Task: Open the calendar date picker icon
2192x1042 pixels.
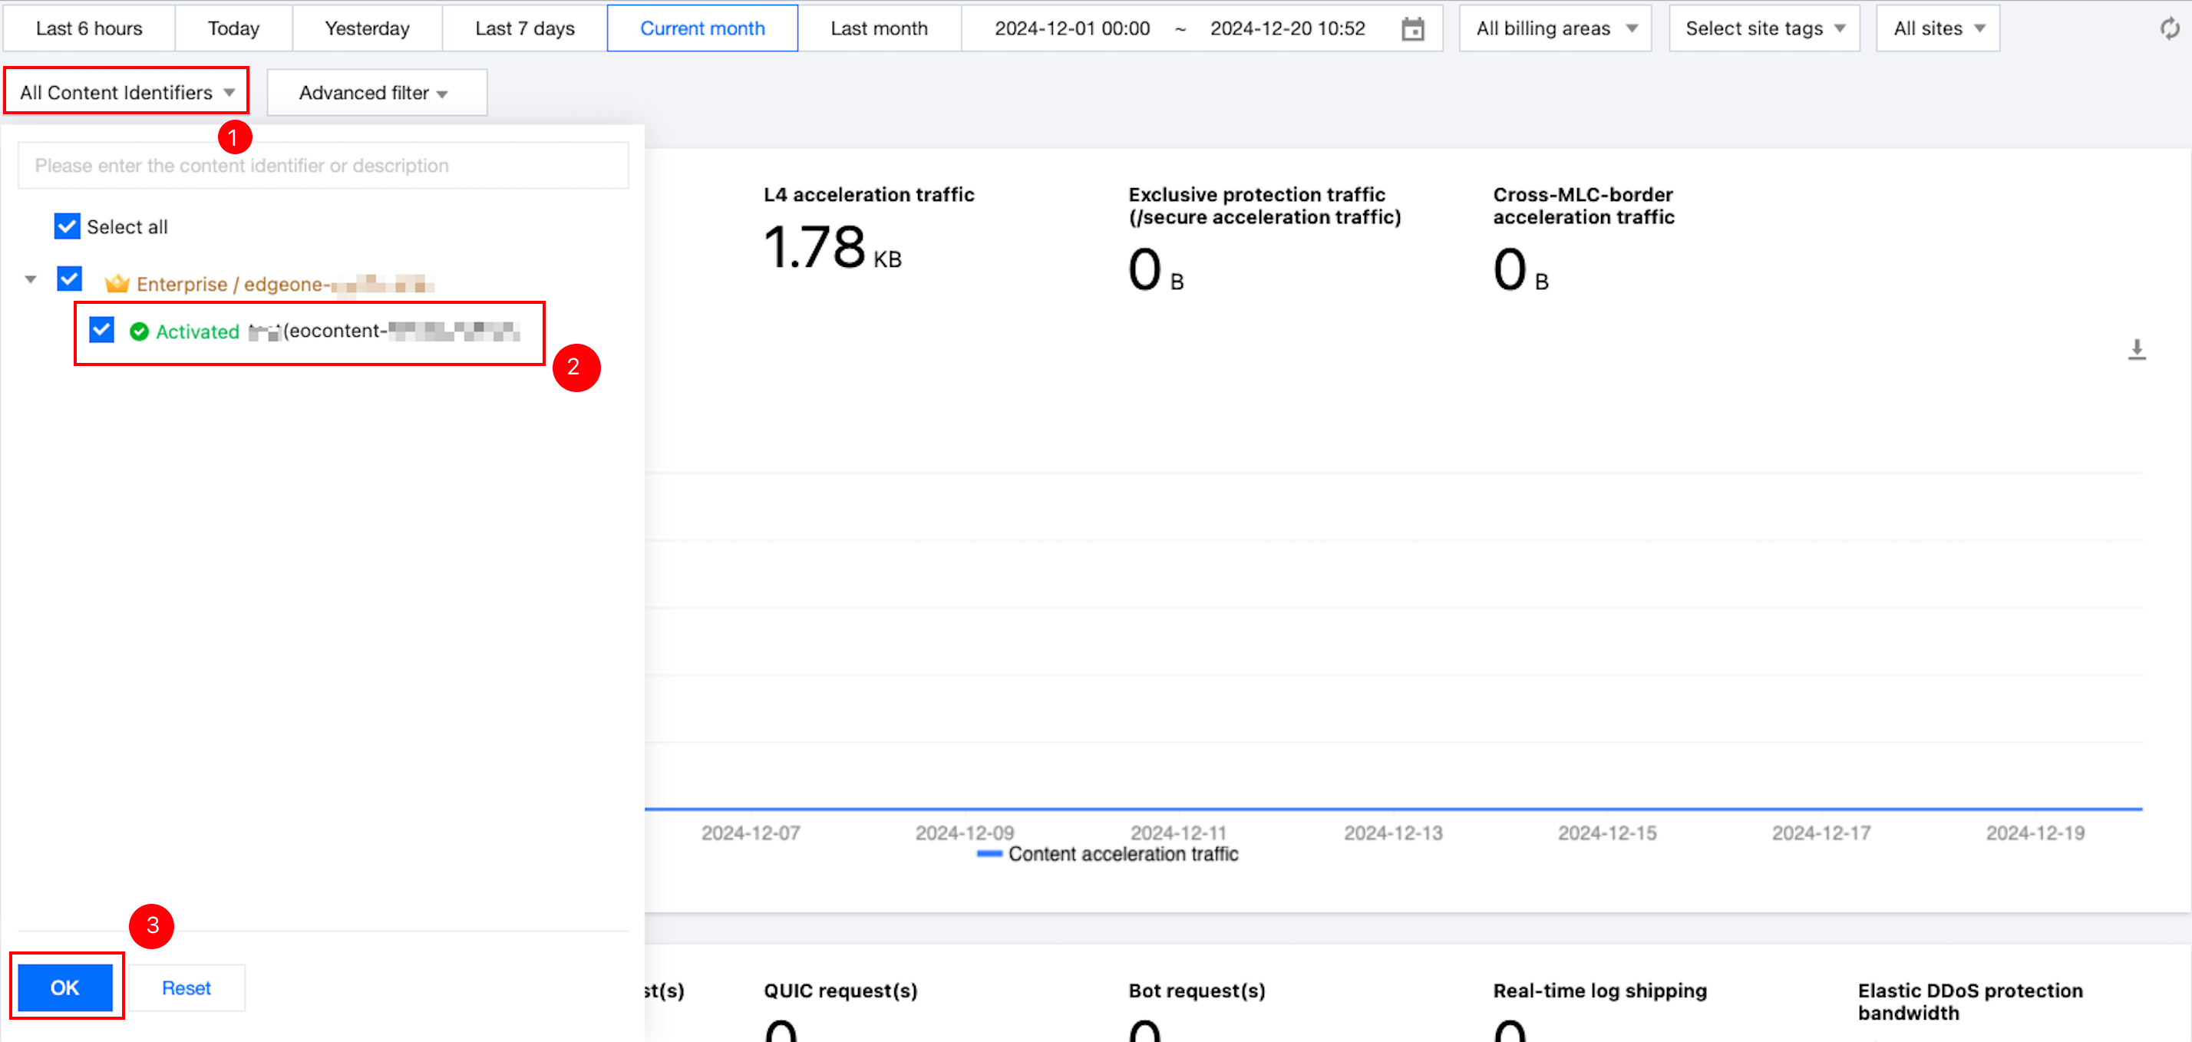Action: tap(1412, 29)
